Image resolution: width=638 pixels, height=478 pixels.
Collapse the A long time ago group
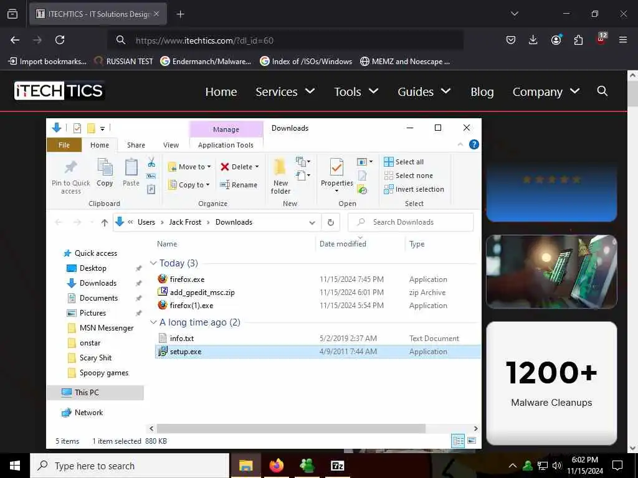[153, 322]
